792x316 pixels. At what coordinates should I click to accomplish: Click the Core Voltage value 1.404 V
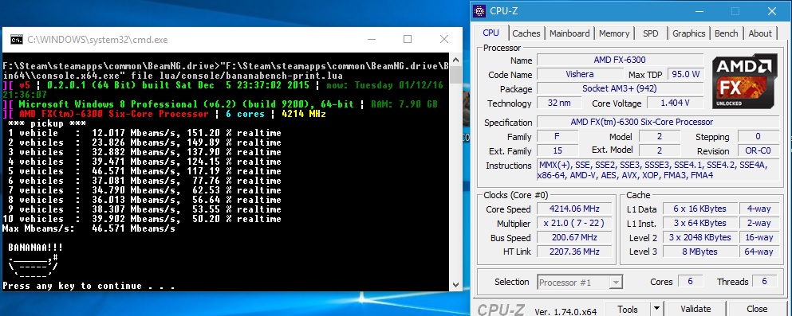pos(675,103)
